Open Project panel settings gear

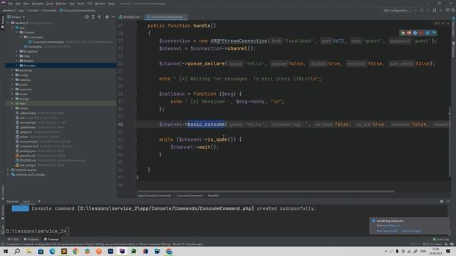point(107,17)
